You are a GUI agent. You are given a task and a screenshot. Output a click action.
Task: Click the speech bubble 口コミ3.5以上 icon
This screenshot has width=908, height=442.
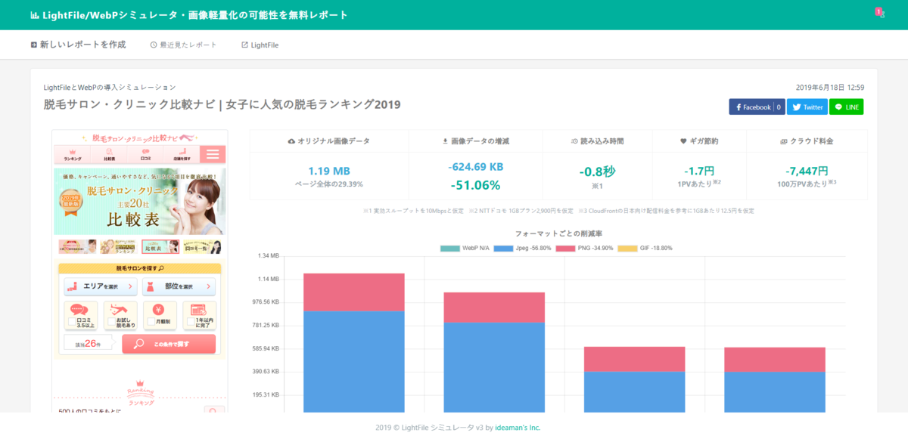coord(79,309)
